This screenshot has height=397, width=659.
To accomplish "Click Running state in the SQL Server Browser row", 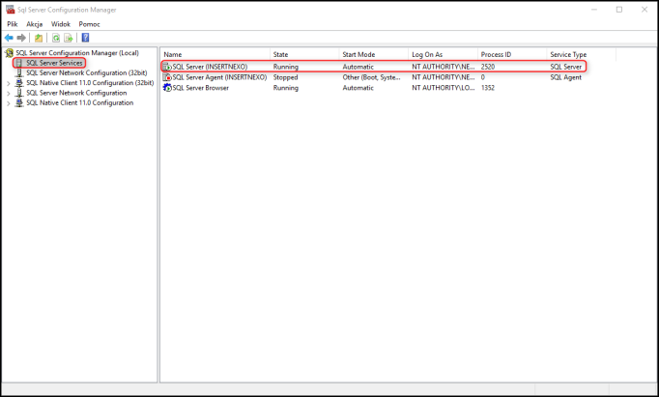I will click(x=286, y=88).
